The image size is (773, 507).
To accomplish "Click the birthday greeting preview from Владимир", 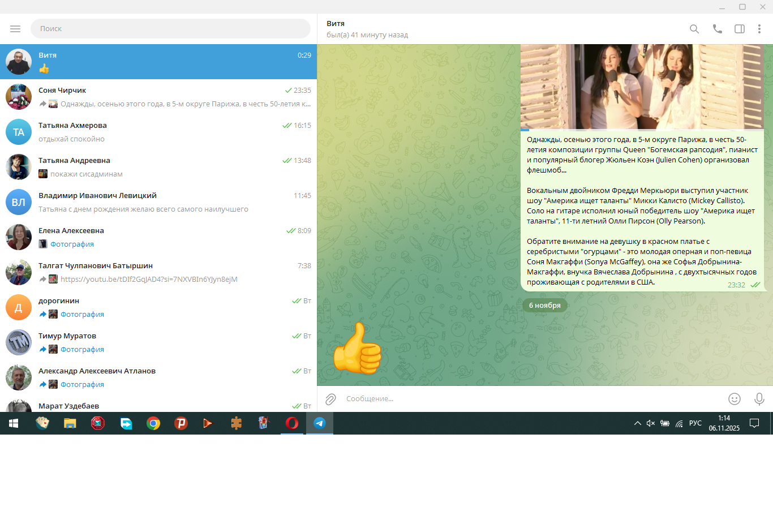I will 144,209.
